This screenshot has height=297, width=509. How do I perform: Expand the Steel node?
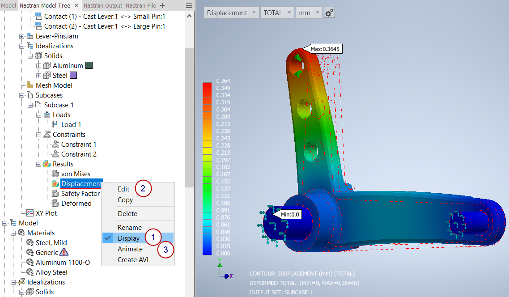point(38,76)
